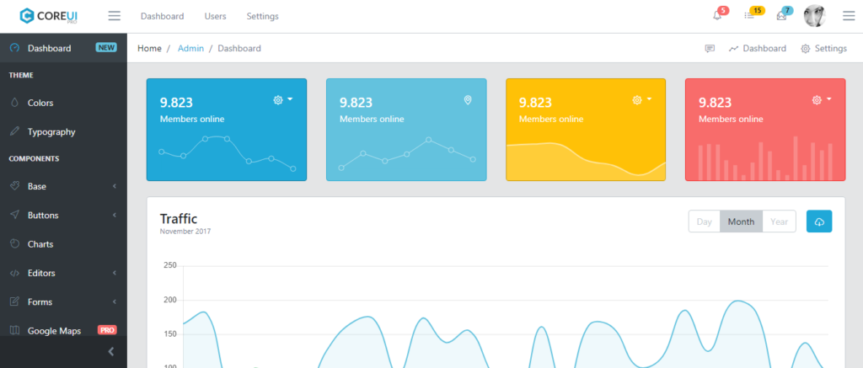Click the chevron arrow next to Base
The height and width of the screenshot is (368, 863).
[115, 186]
